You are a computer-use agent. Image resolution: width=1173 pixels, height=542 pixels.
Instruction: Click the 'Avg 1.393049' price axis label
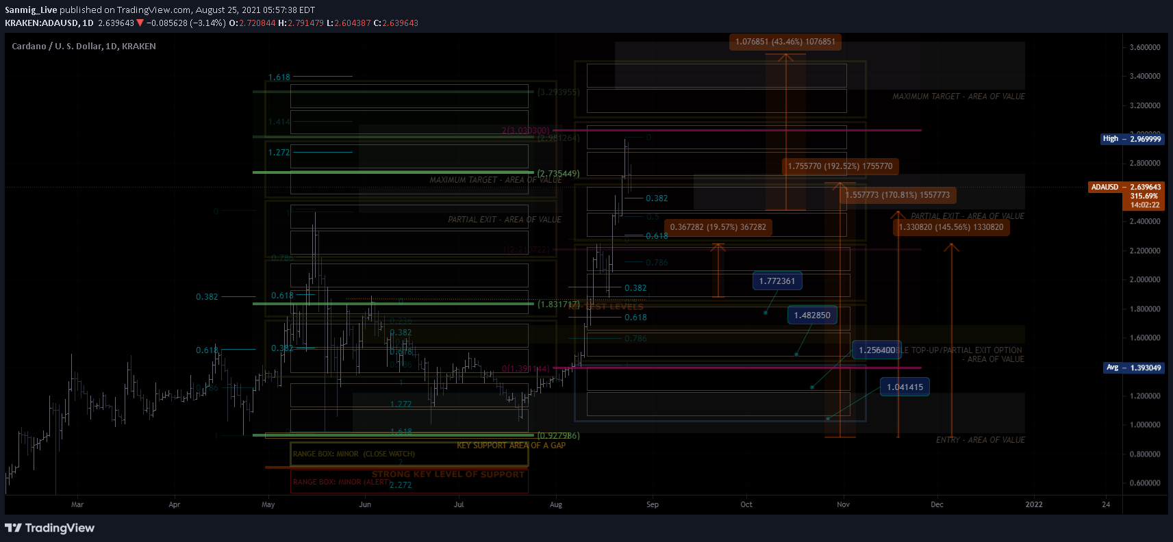pos(1134,367)
